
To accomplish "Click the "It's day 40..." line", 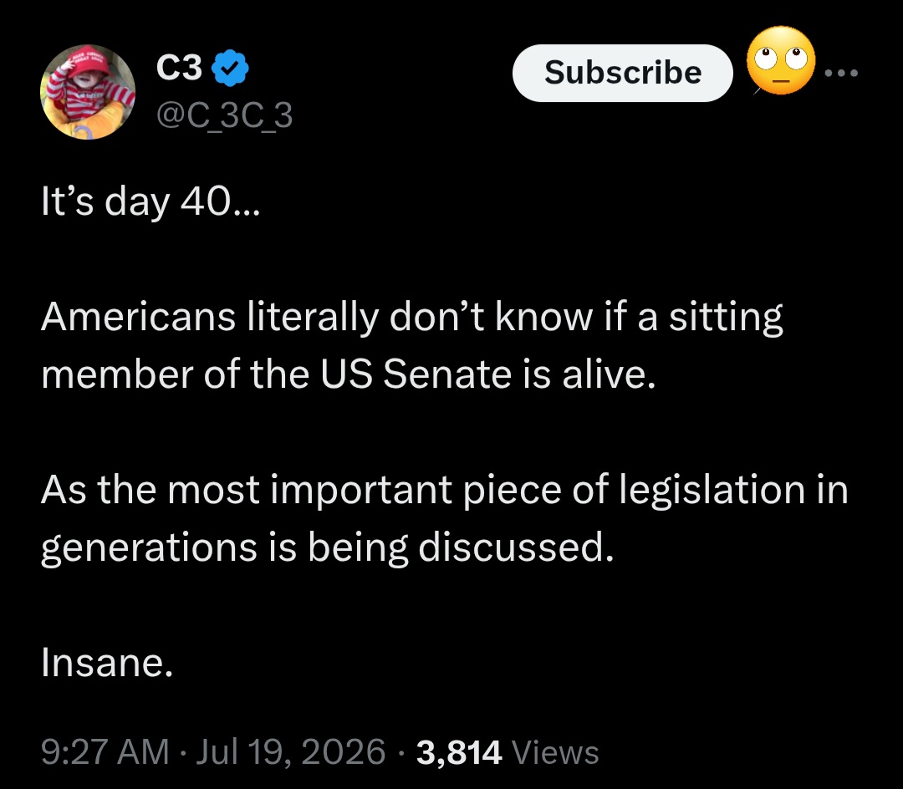I will click(150, 202).
